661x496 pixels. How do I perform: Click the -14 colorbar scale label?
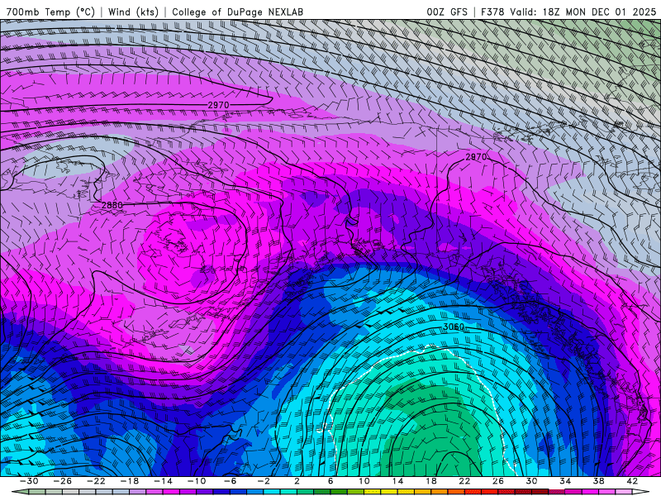(163, 481)
